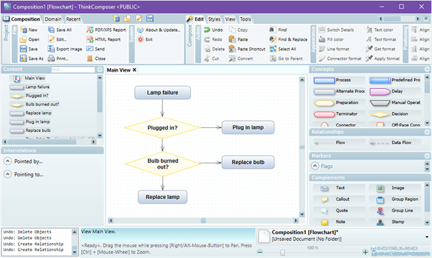This screenshot has height=258, width=432.
Task: Click the Export Image icon
Action: click(51, 49)
